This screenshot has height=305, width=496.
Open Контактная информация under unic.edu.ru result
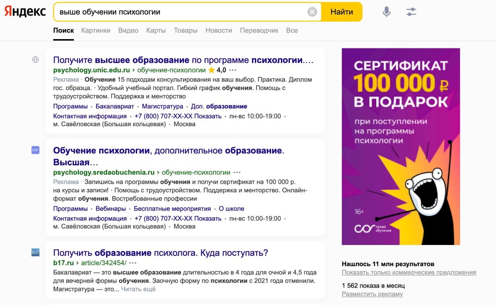click(90, 116)
